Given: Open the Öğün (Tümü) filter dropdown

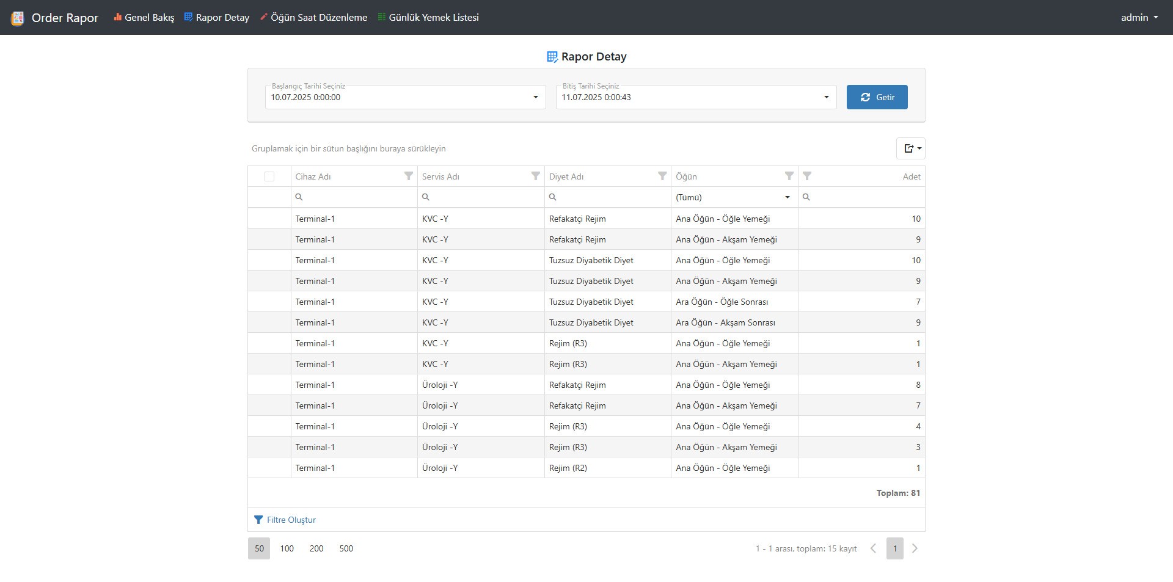Looking at the screenshot, I should tap(787, 197).
